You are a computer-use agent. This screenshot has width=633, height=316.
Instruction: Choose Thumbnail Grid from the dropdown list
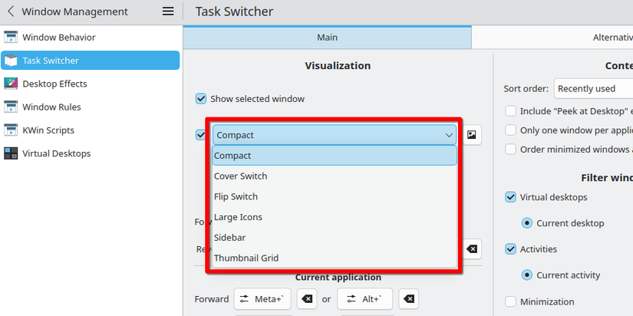pos(246,258)
